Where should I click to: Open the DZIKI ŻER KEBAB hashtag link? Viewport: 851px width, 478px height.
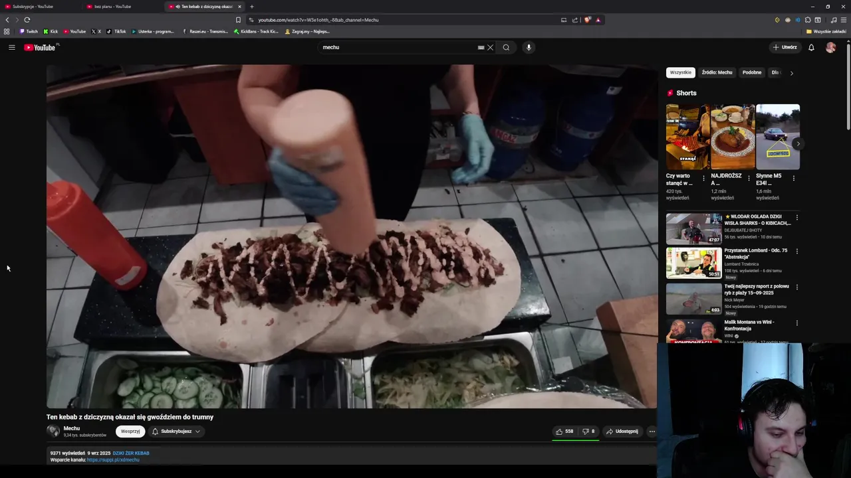[x=131, y=453]
